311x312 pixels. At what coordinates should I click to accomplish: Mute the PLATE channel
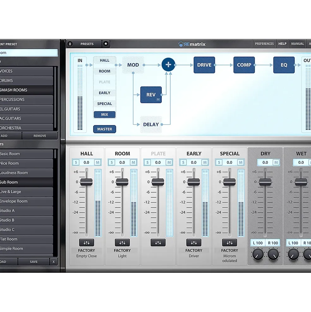pyautogui.click(x=169, y=162)
